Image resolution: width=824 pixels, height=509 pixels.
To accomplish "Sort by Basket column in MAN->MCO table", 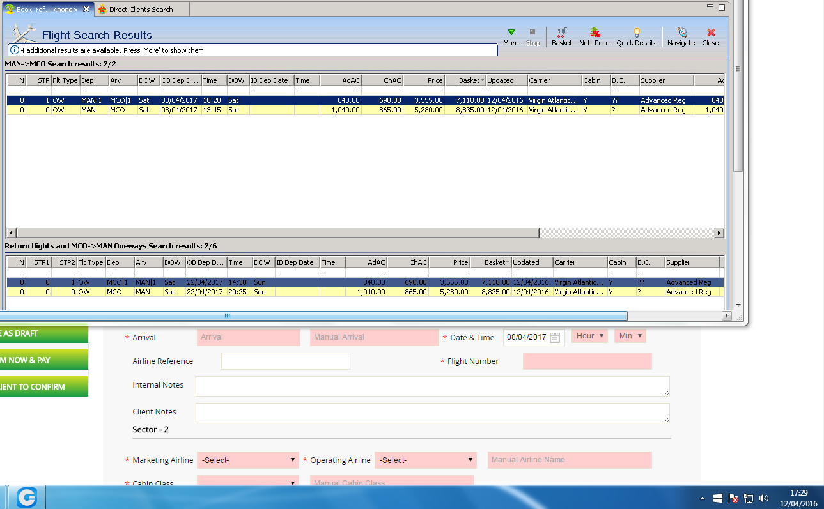I will tap(465, 80).
